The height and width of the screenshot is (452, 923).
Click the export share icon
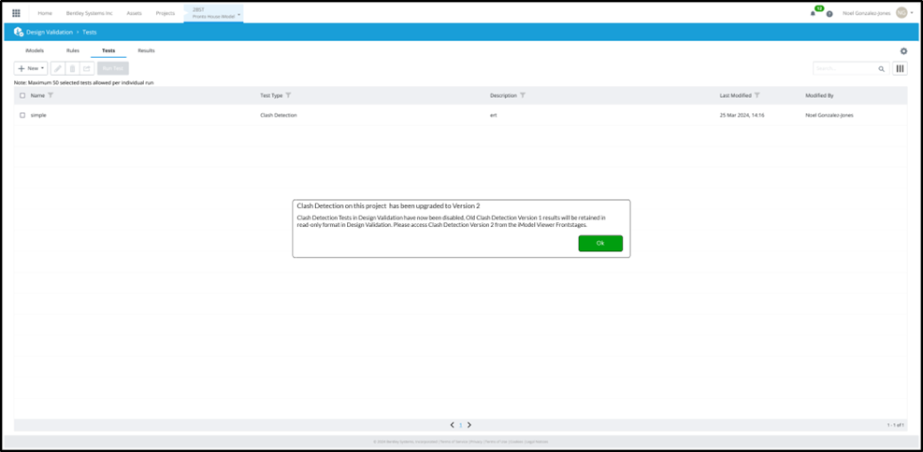point(87,69)
